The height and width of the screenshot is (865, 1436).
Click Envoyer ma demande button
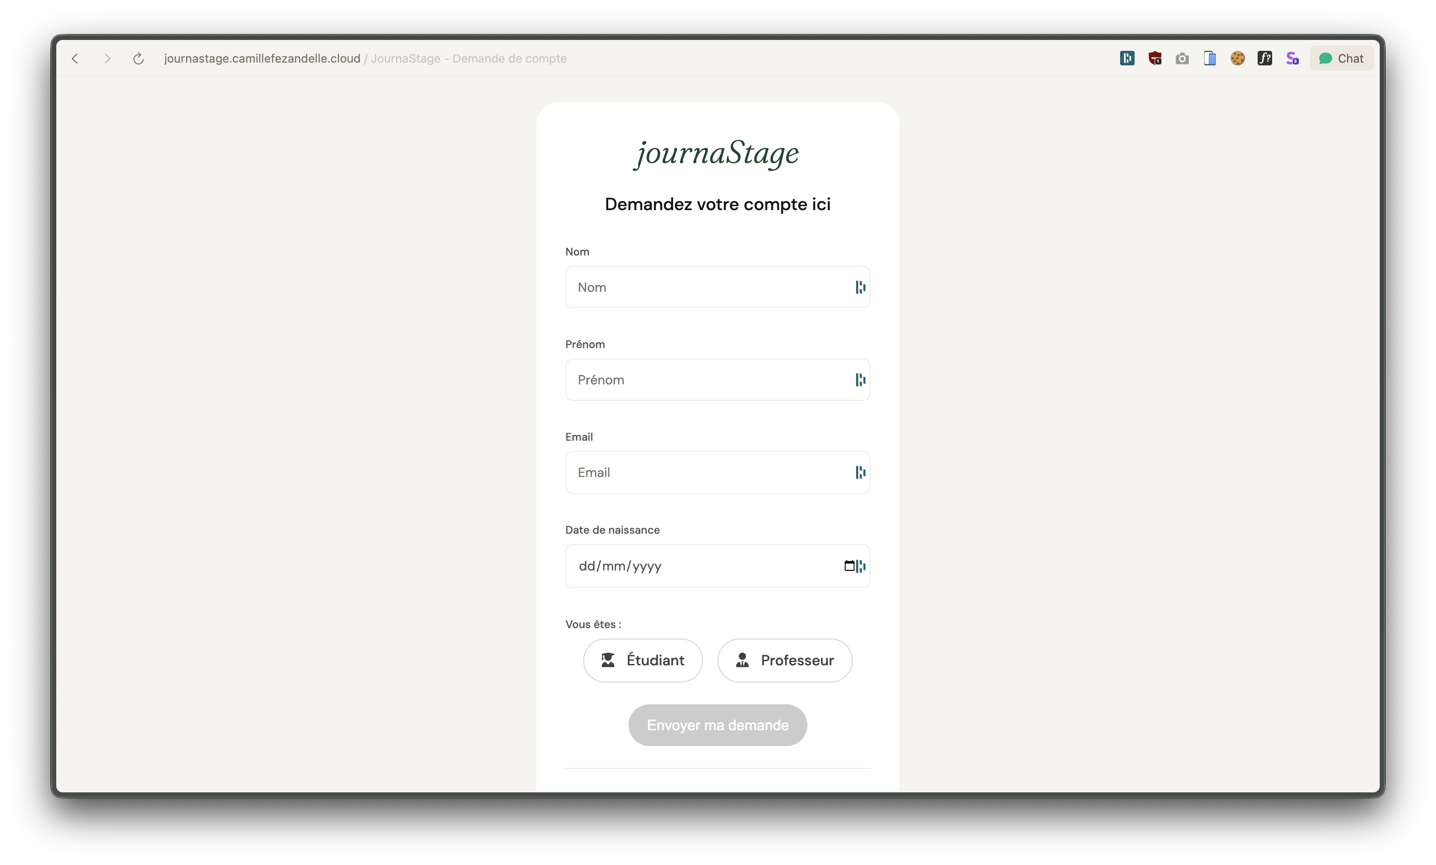pos(718,724)
